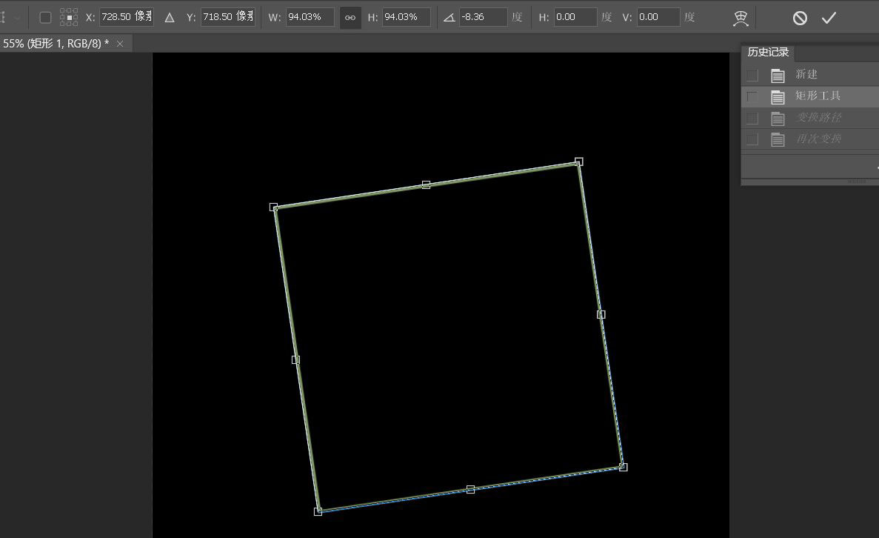
Task: Select the 变换路径 history state
Action: [x=810, y=118]
